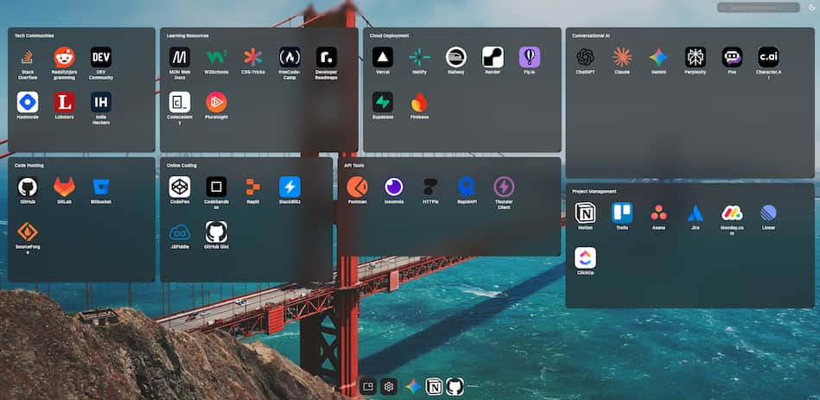
Task: Click the Project Management group title
Action: [x=594, y=192]
